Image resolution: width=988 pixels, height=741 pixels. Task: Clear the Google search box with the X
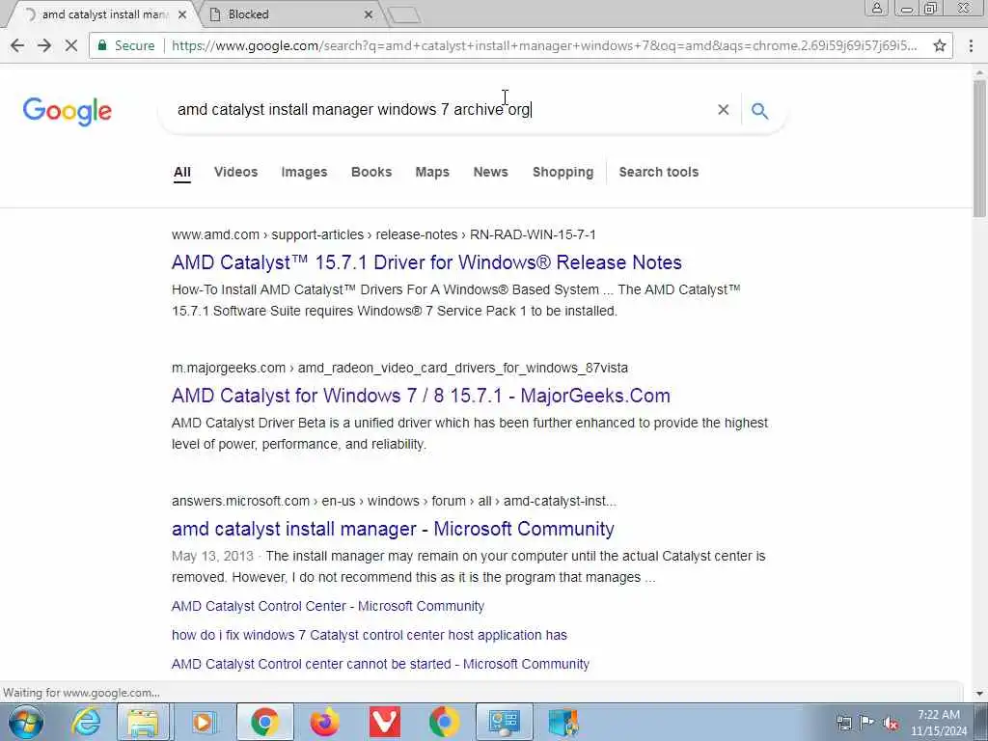[x=724, y=110]
